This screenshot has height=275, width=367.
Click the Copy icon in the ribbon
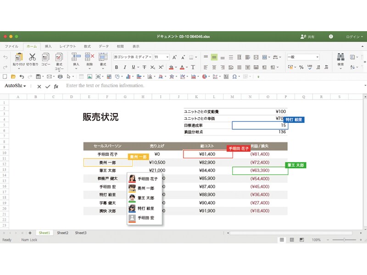point(45,57)
